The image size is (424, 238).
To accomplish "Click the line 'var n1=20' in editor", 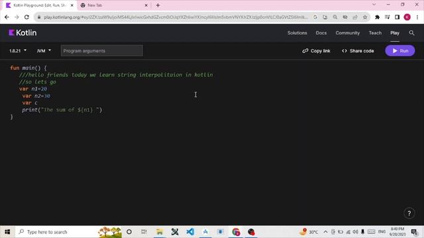I will (33, 89).
